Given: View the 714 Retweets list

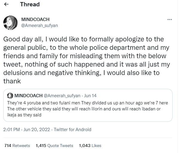Looking at the screenshot, I should [x=17, y=145].
